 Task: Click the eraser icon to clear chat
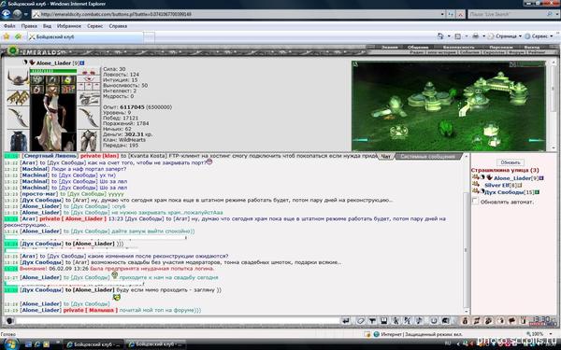360,321
